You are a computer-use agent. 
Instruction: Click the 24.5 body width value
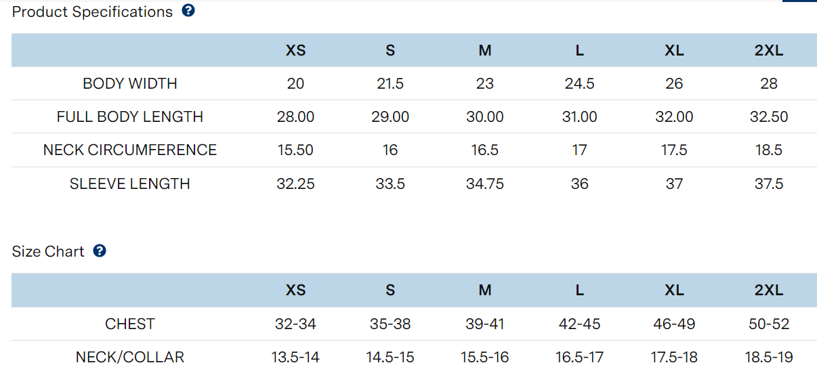(x=579, y=84)
